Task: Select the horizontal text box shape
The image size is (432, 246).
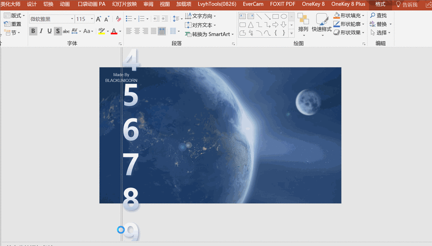Action: tap(243, 16)
